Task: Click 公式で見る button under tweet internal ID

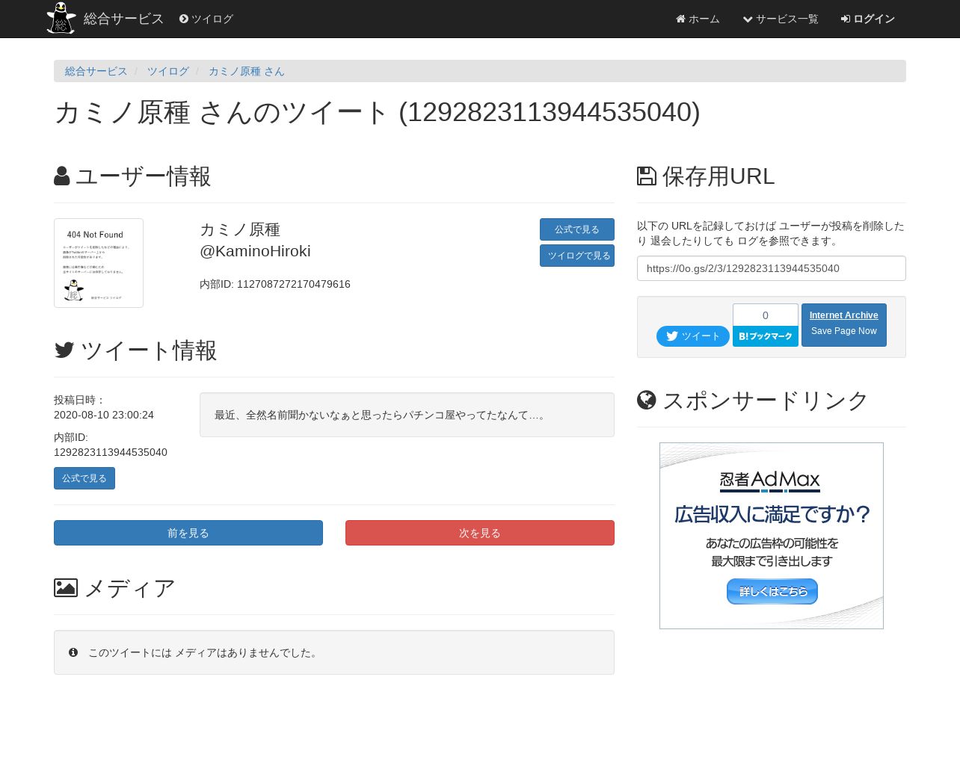Action: tap(84, 478)
